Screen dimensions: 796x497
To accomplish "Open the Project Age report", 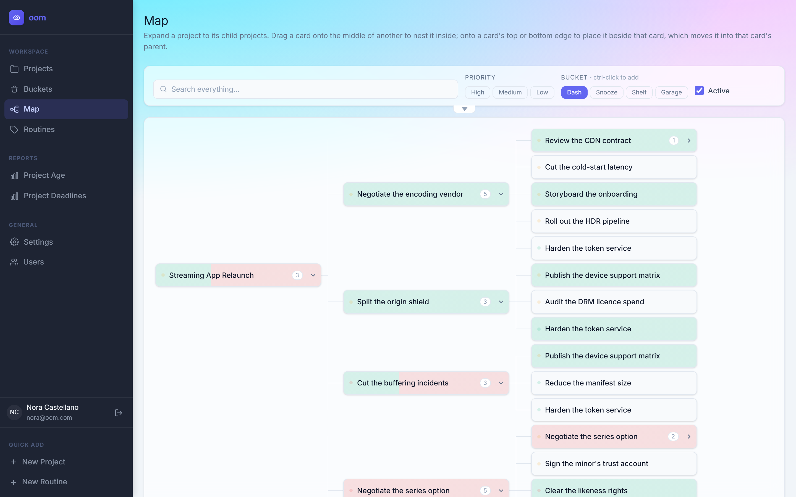I will [66, 176].
